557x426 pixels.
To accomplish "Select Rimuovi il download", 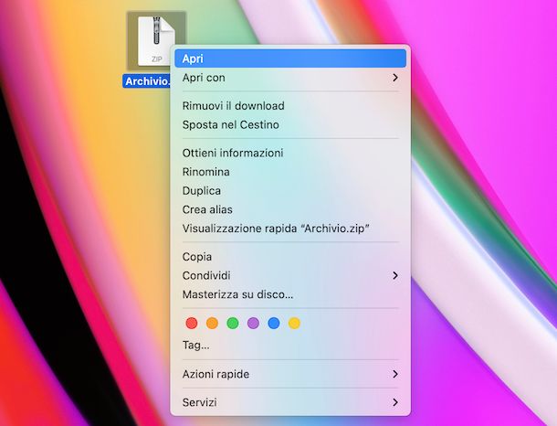I will coord(290,106).
